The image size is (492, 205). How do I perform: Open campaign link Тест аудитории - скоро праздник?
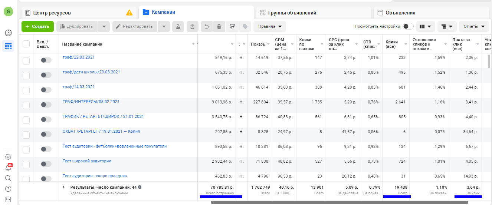pos(95,176)
